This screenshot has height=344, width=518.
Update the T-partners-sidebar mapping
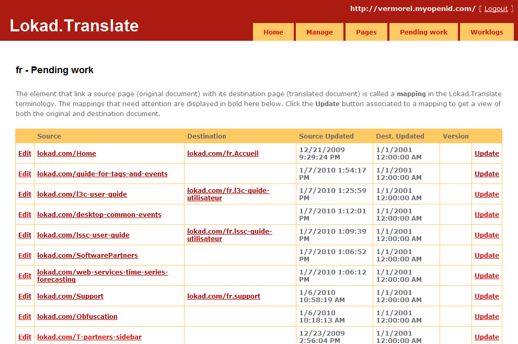[x=487, y=337]
